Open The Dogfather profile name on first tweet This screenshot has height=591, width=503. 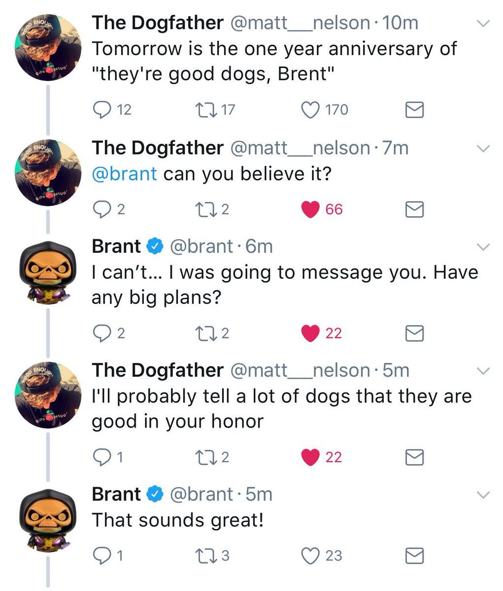coord(158,23)
